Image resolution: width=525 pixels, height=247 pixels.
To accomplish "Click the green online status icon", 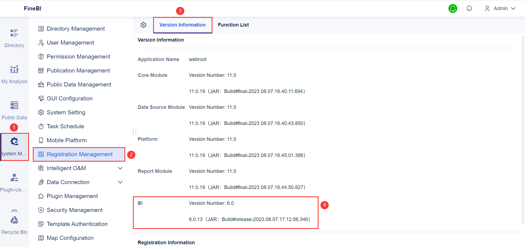I will click(453, 8).
